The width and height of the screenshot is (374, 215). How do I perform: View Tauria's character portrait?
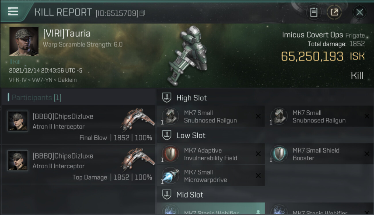24,41
